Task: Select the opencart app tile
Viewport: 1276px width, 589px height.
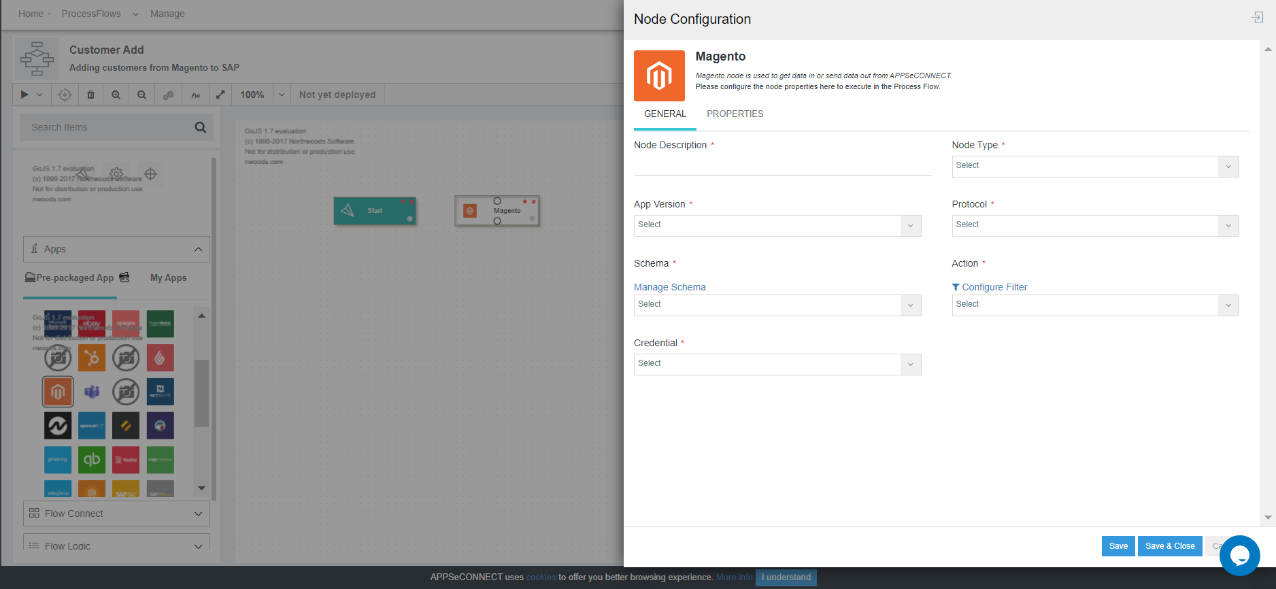Action: pos(92,426)
